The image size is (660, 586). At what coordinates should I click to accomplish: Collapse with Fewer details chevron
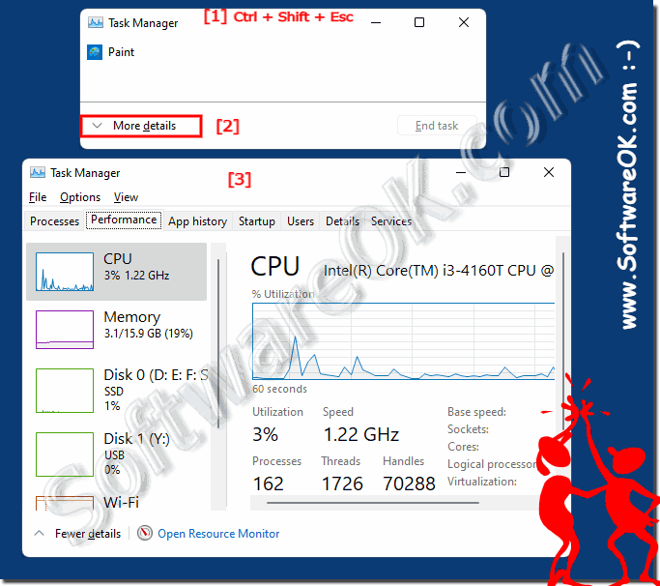(x=40, y=534)
